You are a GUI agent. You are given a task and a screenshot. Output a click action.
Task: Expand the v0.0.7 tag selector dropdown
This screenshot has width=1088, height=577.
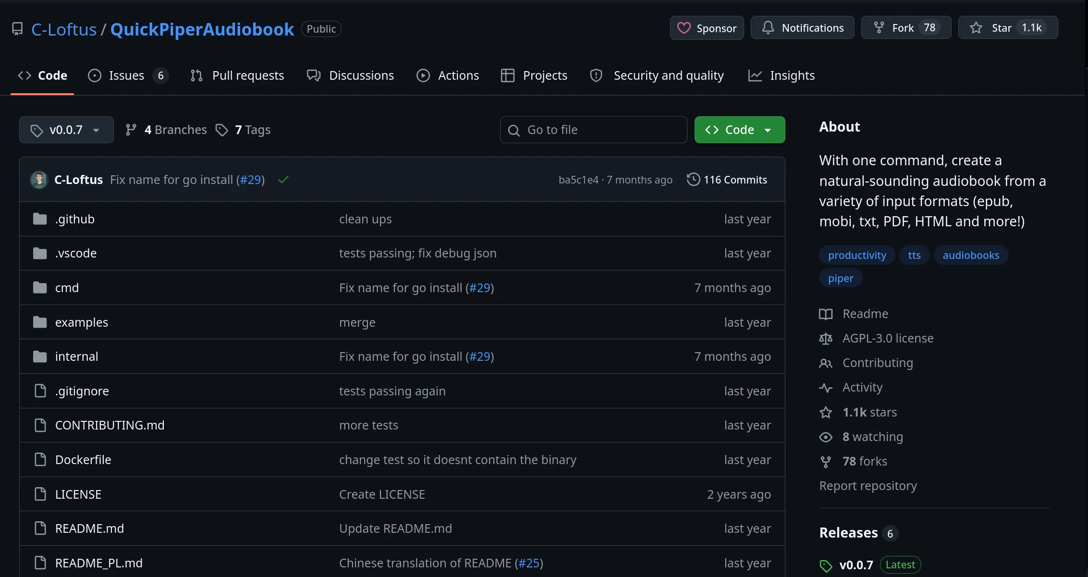click(66, 130)
